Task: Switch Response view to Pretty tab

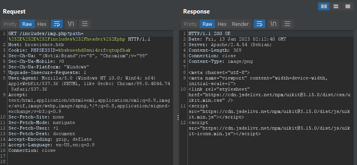Action: 190,24
